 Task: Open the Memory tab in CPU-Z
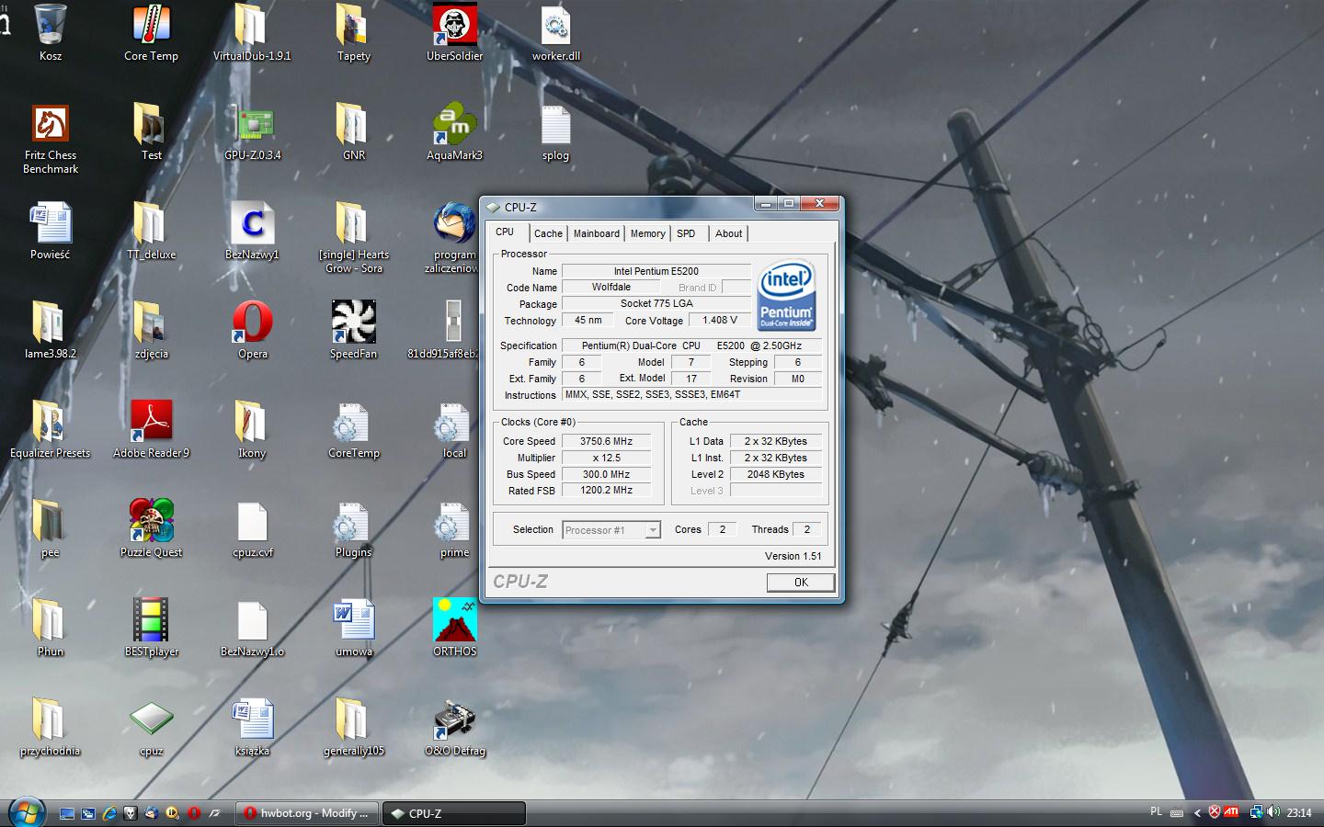click(647, 233)
